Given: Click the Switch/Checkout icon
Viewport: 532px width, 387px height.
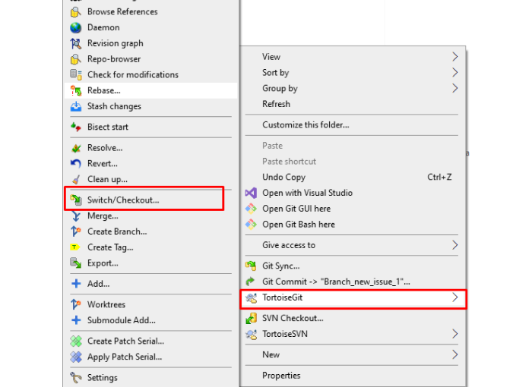Looking at the screenshot, I should pos(76,200).
